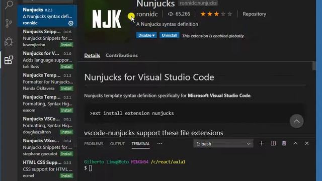The width and height of the screenshot is (322, 181).
Task: Click the download count cloud icon
Action: [x=171, y=14]
